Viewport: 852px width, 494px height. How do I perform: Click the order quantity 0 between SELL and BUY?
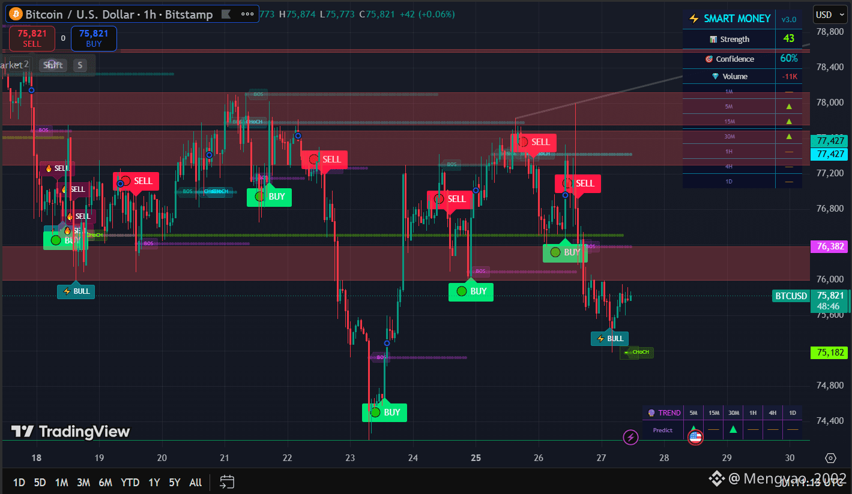click(63, 38)
